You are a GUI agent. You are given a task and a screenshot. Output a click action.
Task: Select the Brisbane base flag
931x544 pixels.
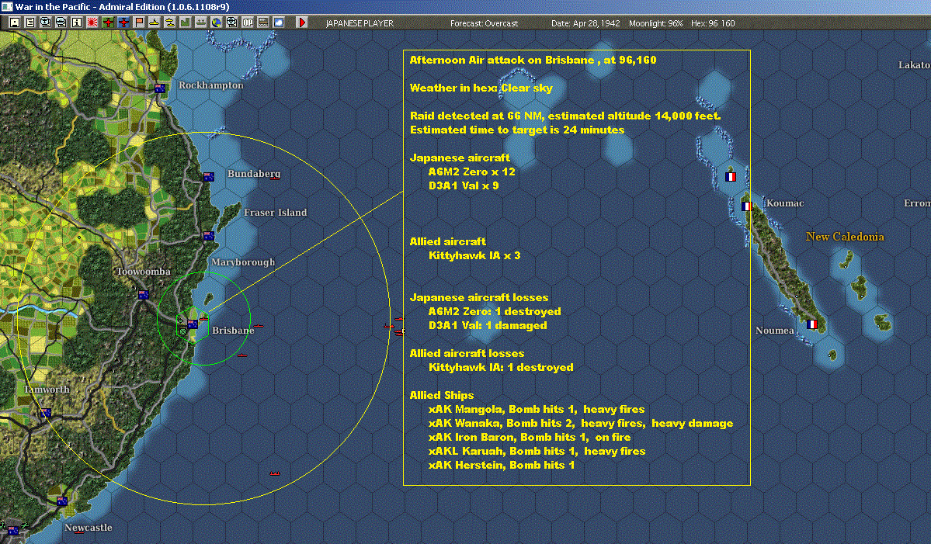[193, 324]
